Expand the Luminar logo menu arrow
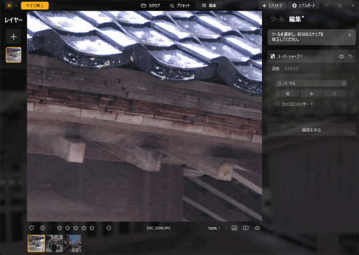Image resolution: width=359 pixels, height=255 pixels. 16,5
